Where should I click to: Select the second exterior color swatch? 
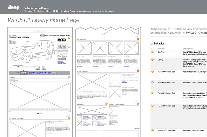point(20,67)
